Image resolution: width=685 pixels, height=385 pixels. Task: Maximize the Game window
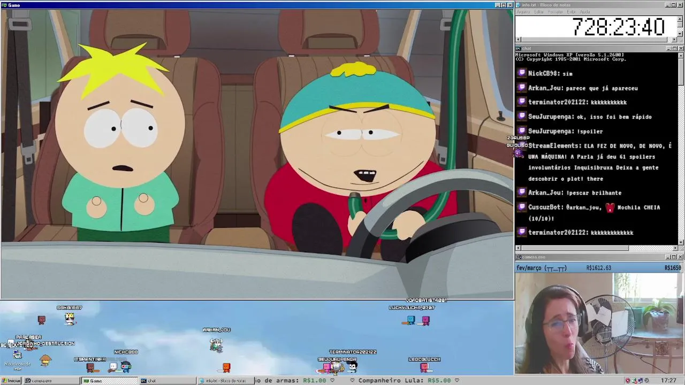[x=504, y=5]
